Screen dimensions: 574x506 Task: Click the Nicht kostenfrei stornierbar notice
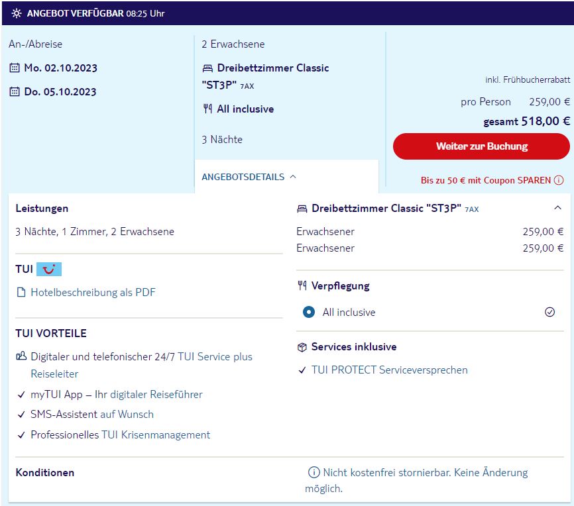click(x=417, y=480)
